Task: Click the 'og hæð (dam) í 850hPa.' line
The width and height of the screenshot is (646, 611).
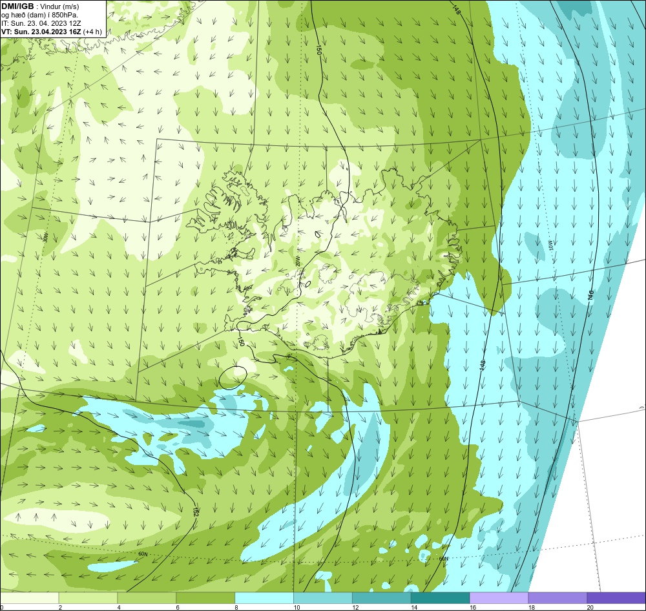Action: coord(39,15)
